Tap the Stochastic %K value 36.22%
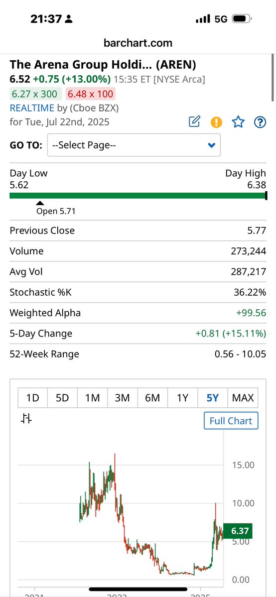This screenshot has height=597, width=276. click(x=250, y=292)
